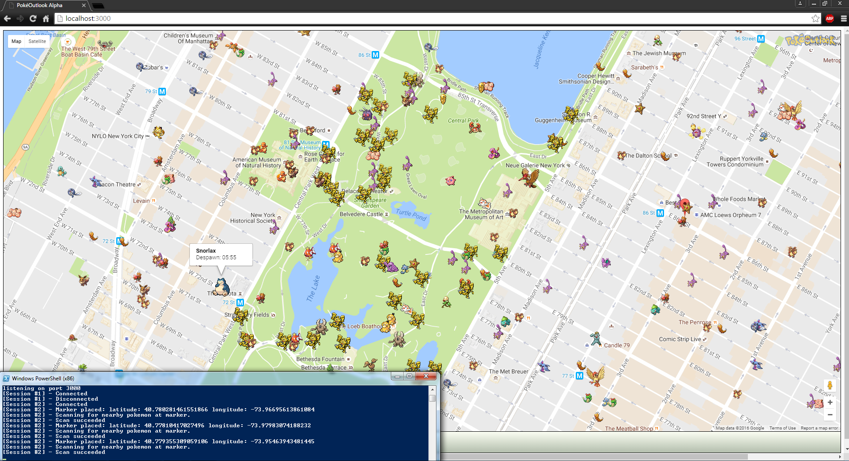
Task: Open the Chrome hamburger menu
Action: [x=844, y=18]
